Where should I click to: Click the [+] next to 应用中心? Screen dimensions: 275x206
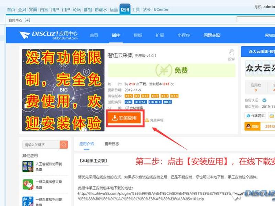pyautogui.click(x=27, y=20)
